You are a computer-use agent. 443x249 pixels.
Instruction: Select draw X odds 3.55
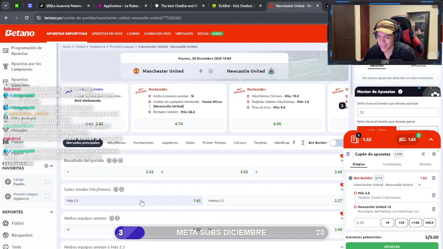point(205,172)
